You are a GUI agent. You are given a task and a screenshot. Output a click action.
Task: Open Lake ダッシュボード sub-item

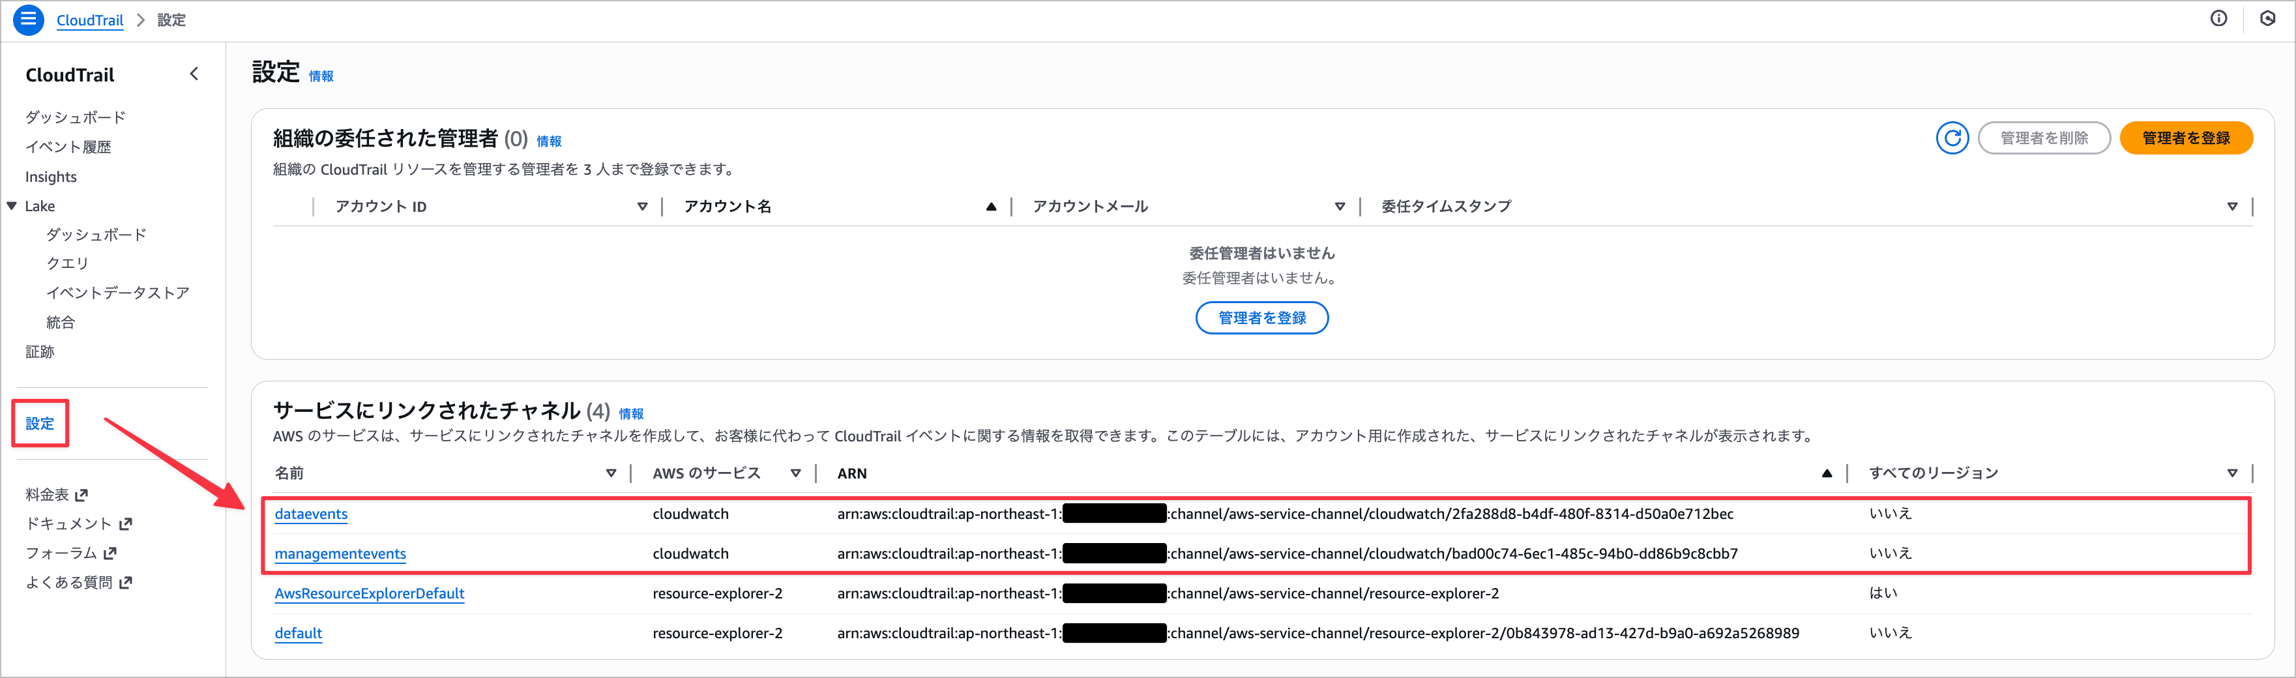point(96,234)
